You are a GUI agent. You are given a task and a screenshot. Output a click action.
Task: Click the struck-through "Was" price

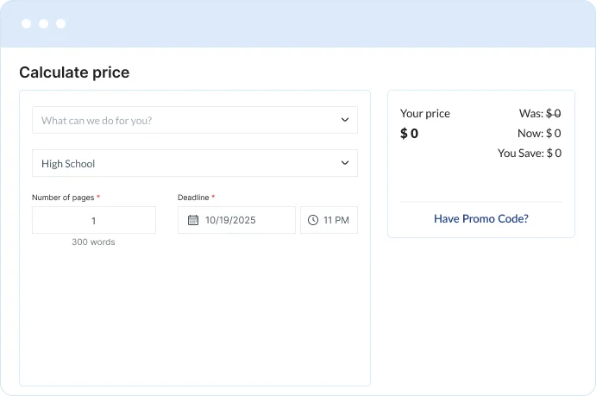[x=553, y=113]
